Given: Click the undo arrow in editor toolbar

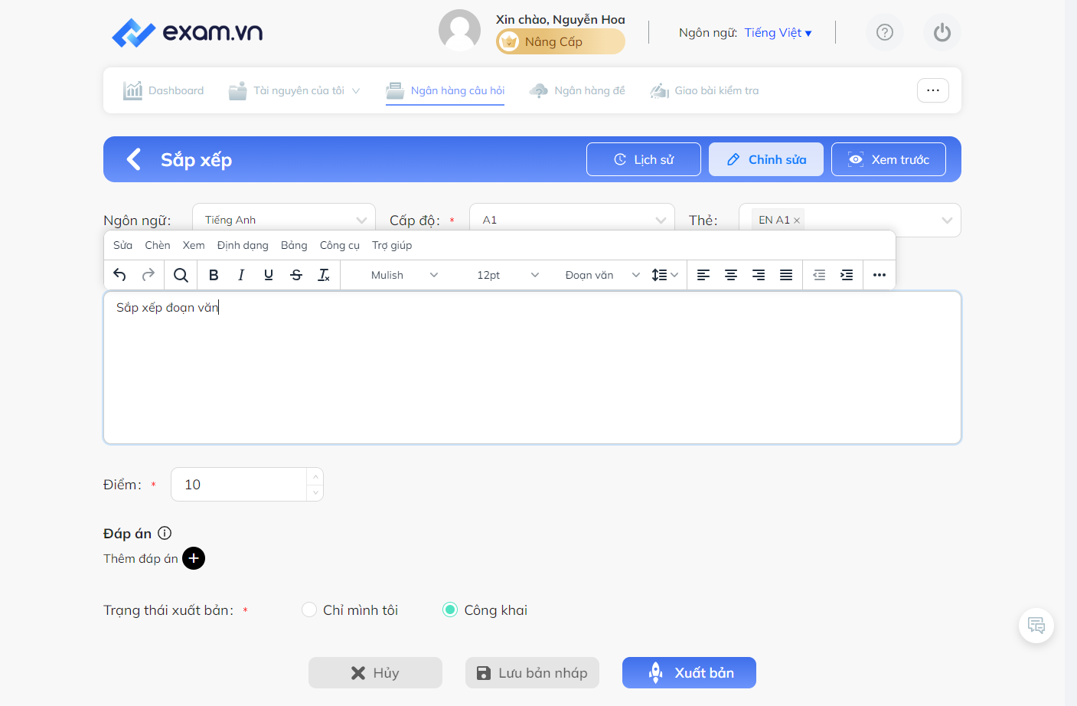Looking at the screenshot, I should coord(119,275).
